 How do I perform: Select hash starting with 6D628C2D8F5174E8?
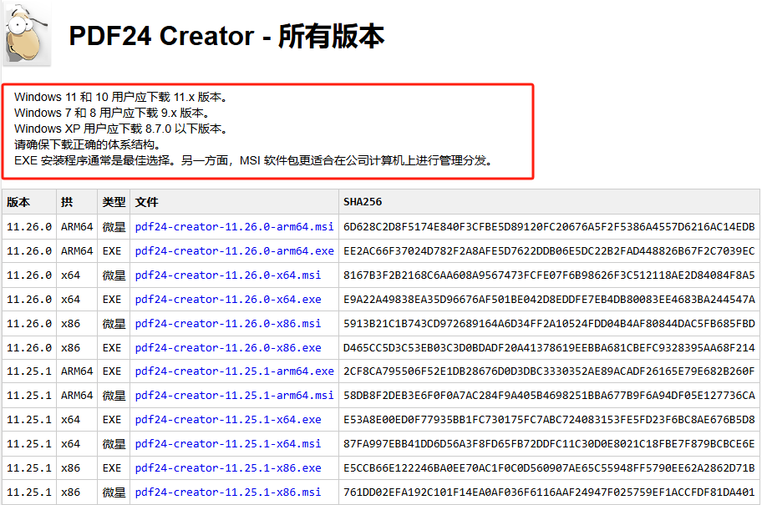click(549, 227)
